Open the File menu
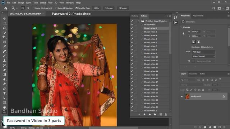 tap(9, 3)
